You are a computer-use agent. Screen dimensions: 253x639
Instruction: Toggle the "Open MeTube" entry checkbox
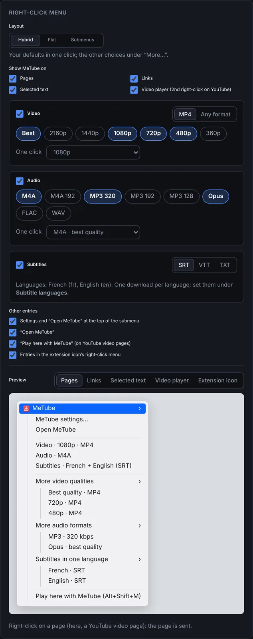[13, 332]
